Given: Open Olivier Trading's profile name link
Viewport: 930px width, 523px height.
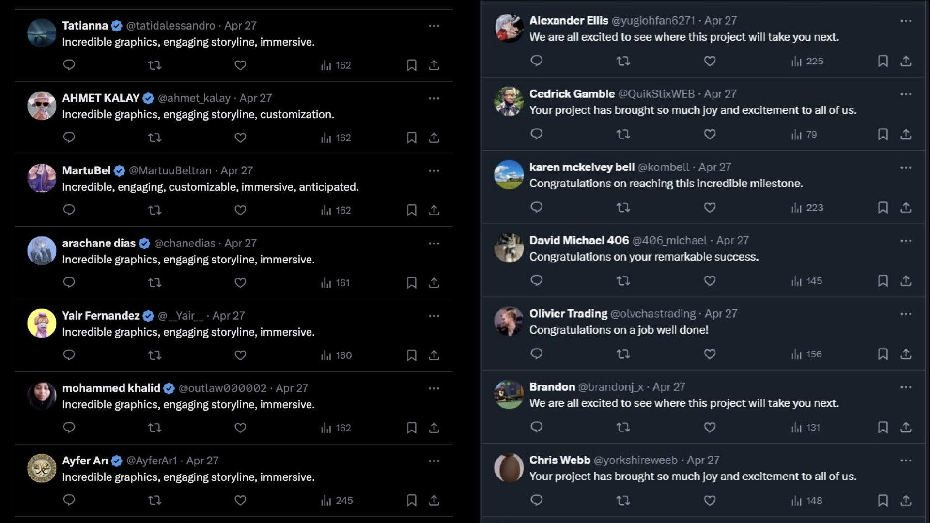Looking at the screenshot, I should (568, 314).
